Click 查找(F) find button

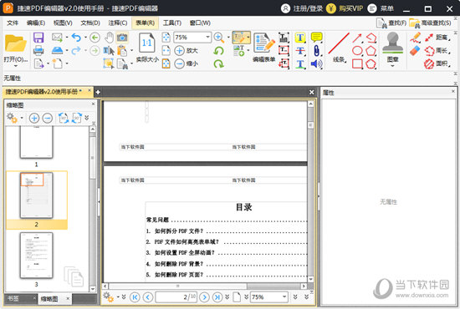(x=391, y=23)
